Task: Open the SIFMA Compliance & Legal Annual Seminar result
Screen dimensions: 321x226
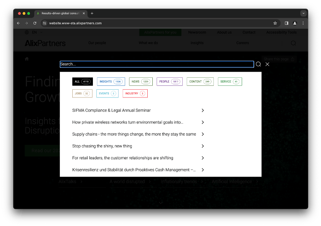Action: point(112,110)
